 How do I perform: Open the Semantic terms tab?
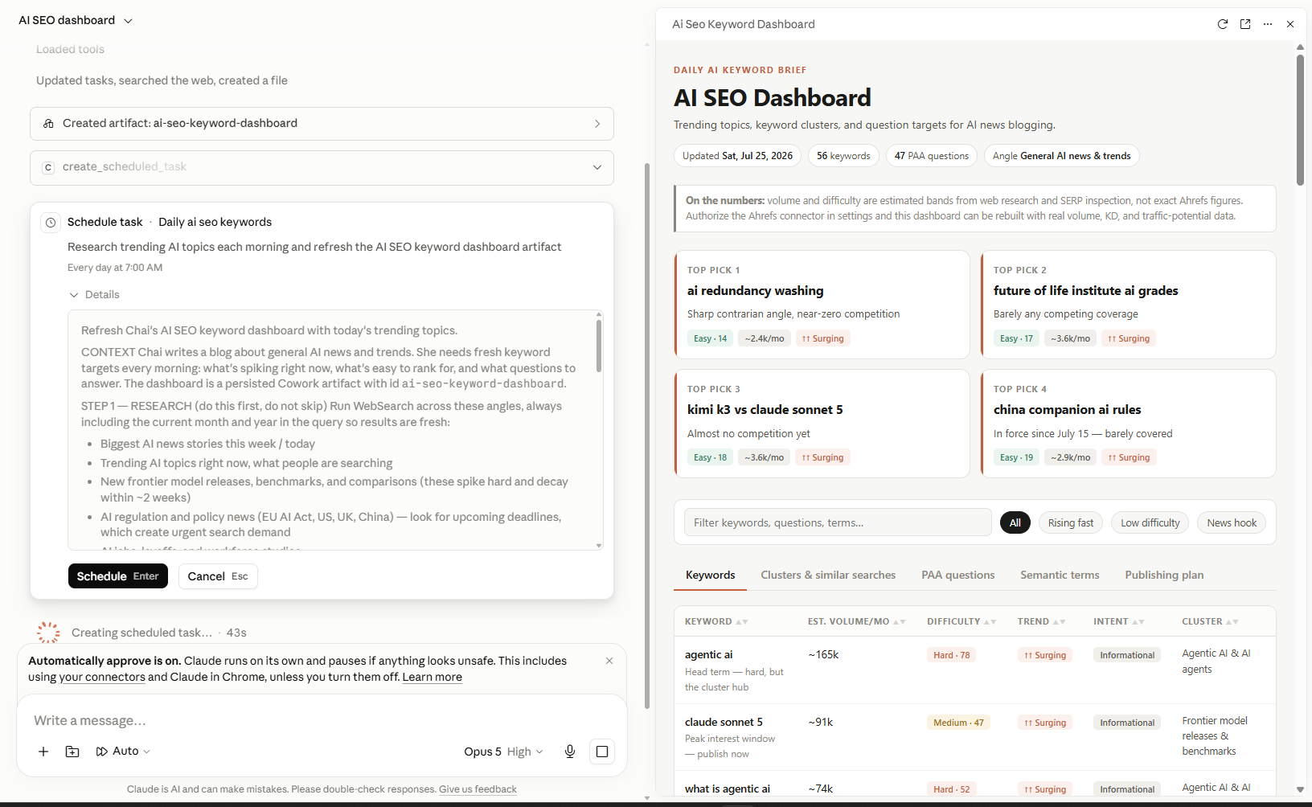1060,576
